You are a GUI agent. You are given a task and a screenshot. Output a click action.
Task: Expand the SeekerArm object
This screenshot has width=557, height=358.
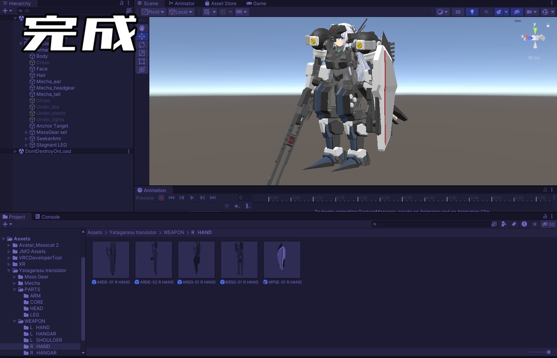[x=26, y=139]
